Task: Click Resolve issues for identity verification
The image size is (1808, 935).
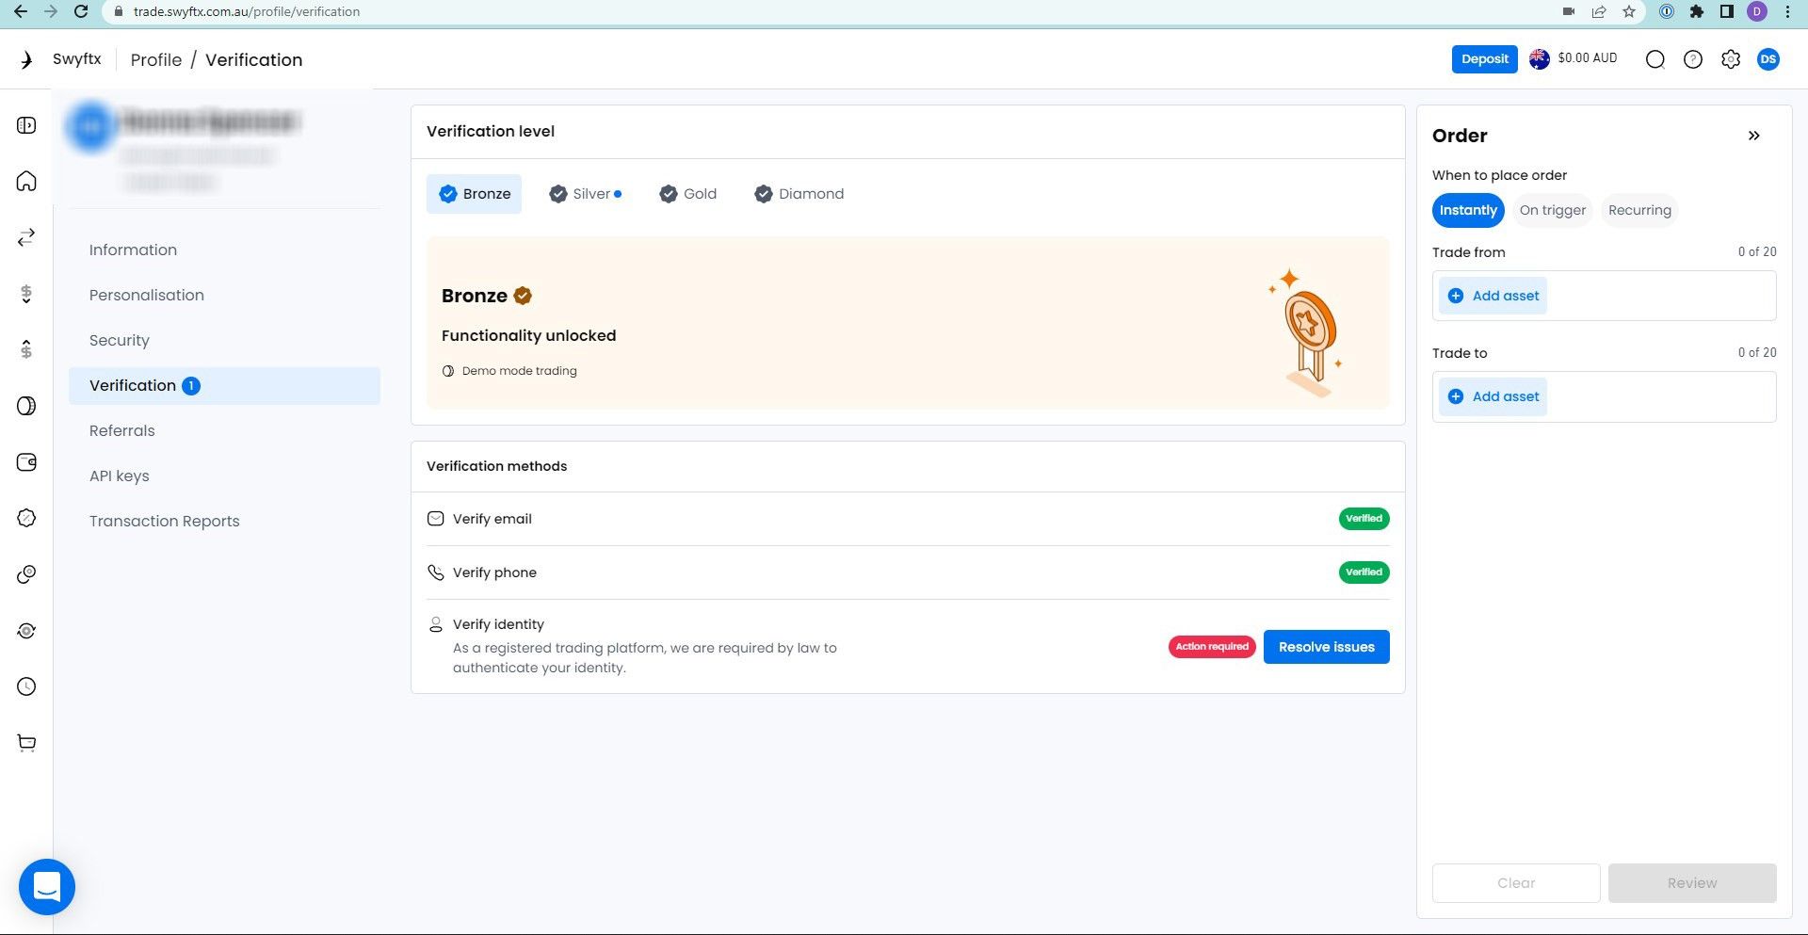Action: pos(1326,647)
